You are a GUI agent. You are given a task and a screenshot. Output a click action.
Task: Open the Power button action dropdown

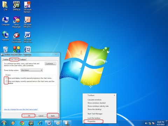click(x=31, y=70)
